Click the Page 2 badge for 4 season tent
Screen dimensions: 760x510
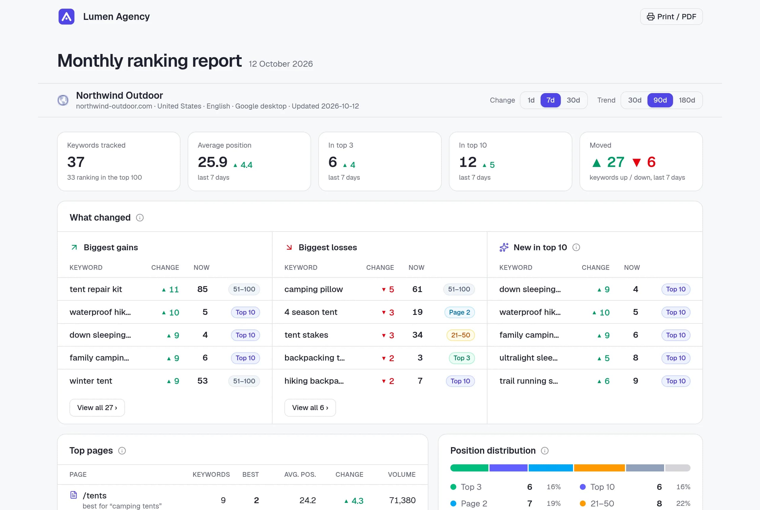[460, 312]
